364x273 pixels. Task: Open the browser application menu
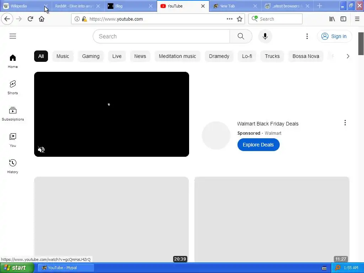pyautogui.click(x=357, y=19)
